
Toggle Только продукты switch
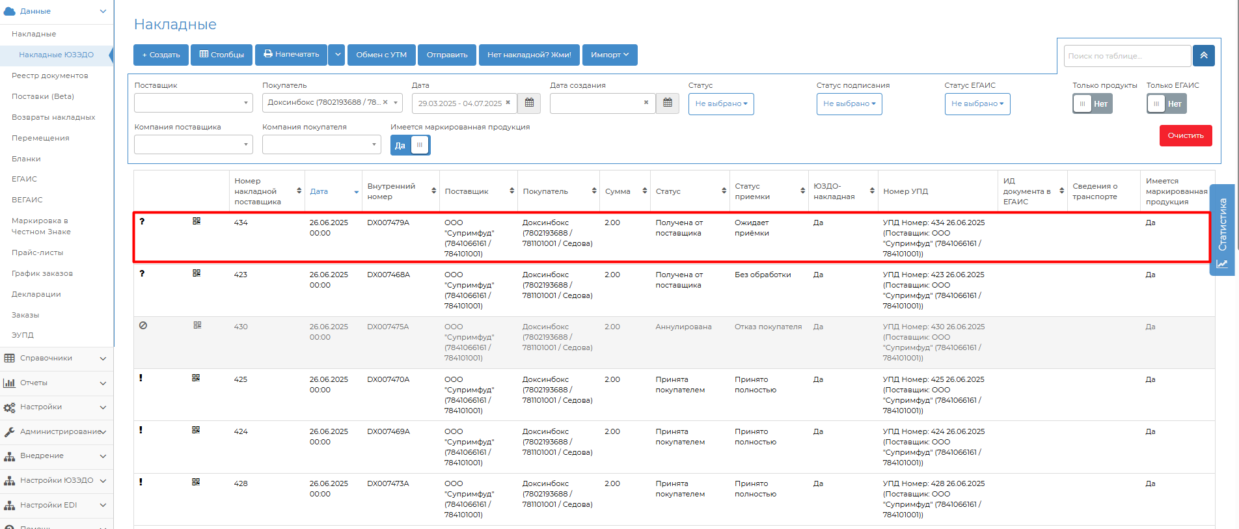[1092, 104]
